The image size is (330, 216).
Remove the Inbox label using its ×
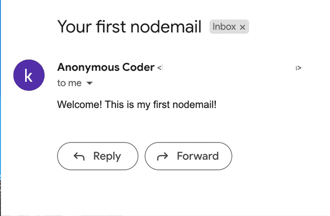coord(243,27)
